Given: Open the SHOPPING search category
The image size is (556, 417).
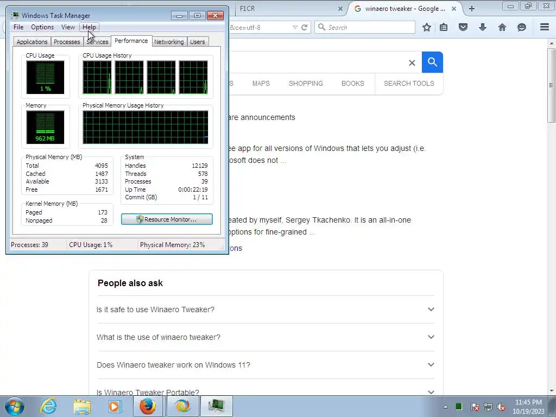Looking at the screenshot, I should point(306,83).
